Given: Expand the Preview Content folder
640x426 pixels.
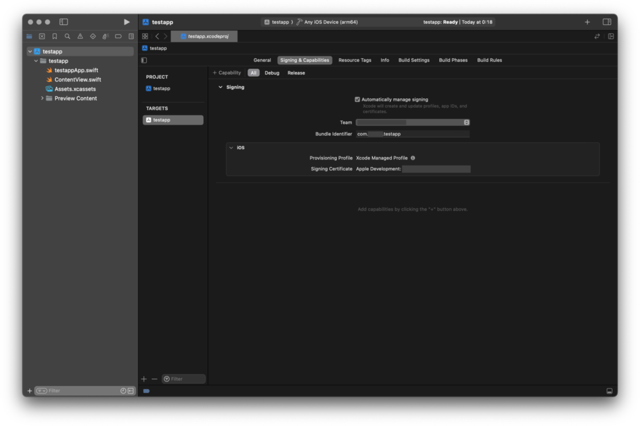Looking at the screenshot, I should click(42, 98).
